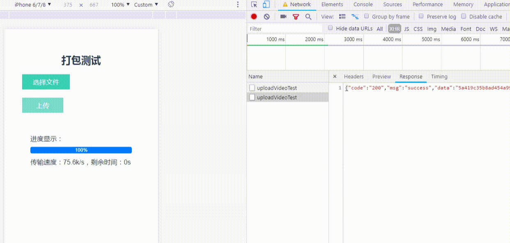The image size is (510, 243).
Task: Open network search magnifier icon
Action: tap(308, 17)
